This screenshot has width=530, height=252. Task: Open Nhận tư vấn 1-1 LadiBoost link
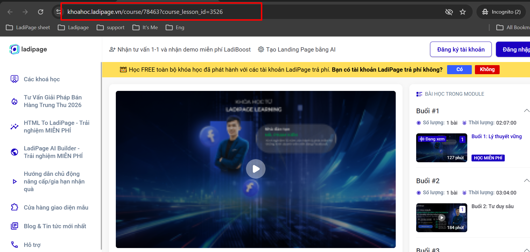click(x=180, y=50)
